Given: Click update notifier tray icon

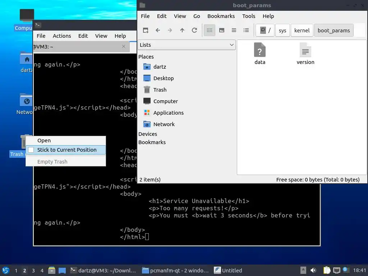Looking at the screenshot, I should point(346,270).
